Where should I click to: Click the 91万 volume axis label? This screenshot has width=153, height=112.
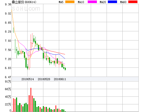(8, 81)
